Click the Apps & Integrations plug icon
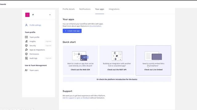The height and width of the screenshot is (110, 197). [x=26, y=50]
